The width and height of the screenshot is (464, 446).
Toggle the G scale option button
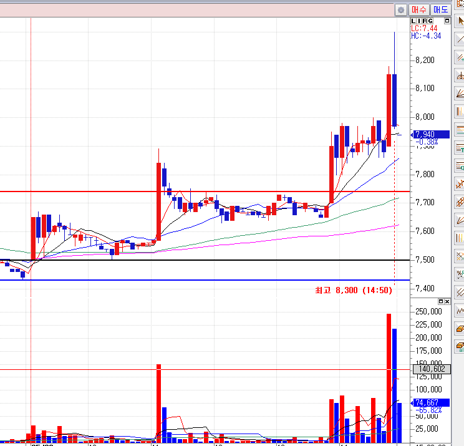click(x=430, y=21)
